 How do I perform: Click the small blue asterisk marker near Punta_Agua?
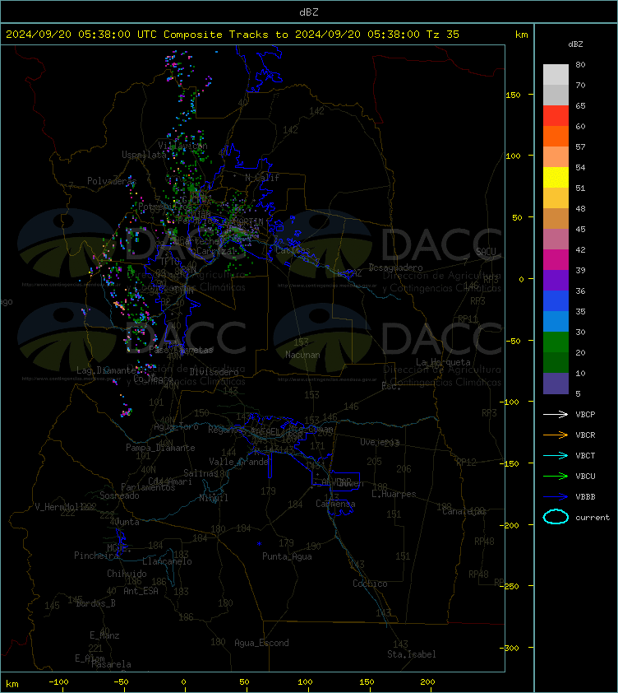259,543
